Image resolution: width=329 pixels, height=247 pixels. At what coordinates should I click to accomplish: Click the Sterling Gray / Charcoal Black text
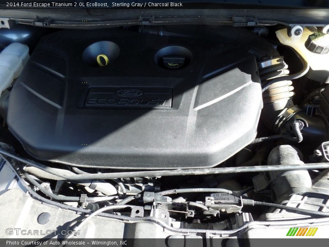tap(147, 5)
